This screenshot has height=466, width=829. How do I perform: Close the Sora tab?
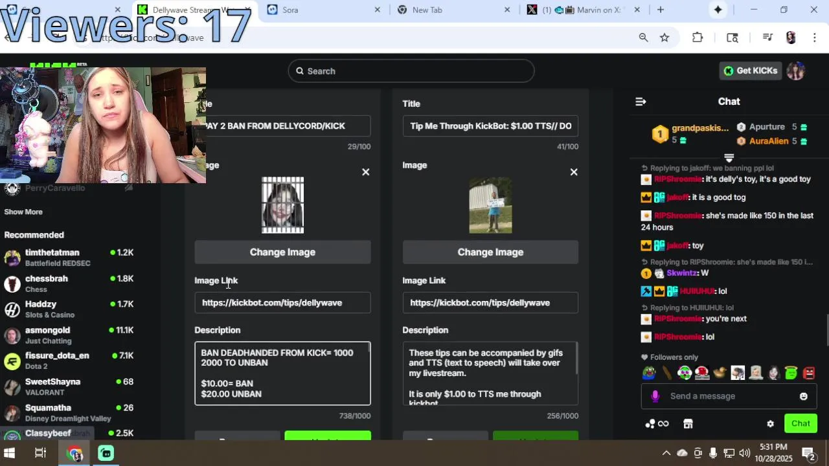point(378,10)
